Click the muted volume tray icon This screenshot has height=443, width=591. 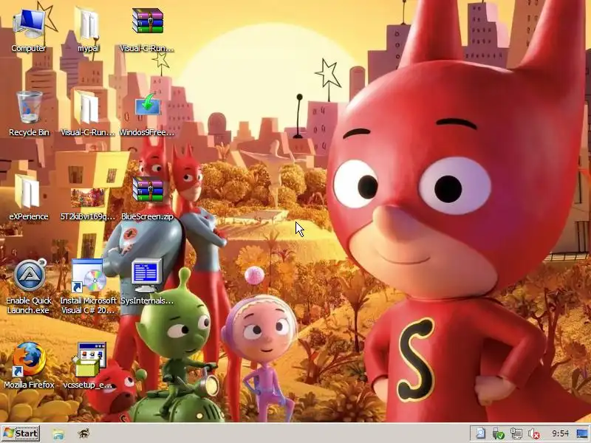coord(533,433)
